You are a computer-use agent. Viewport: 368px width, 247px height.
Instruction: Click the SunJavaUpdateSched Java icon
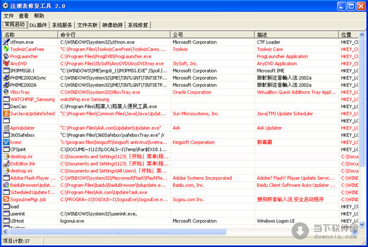(6, 113)
